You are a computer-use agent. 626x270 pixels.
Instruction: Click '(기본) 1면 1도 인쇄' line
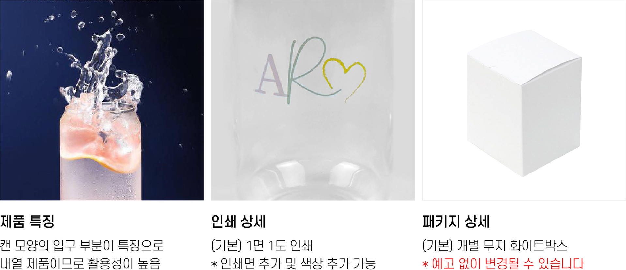click(262, 246)
